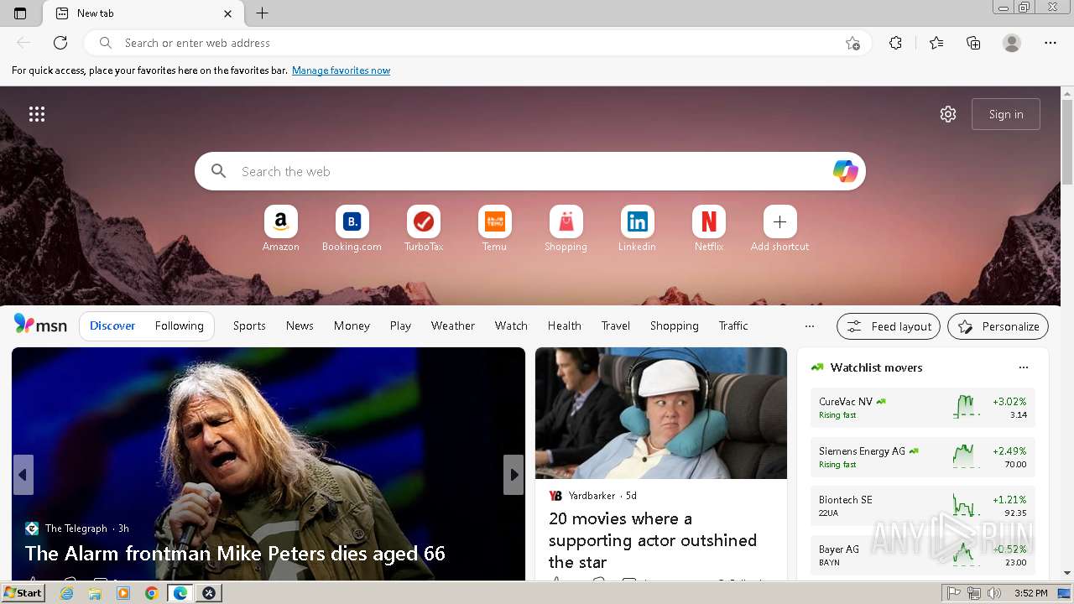Click in the Search the web box
1074x604 pixels.
[530, 171]
